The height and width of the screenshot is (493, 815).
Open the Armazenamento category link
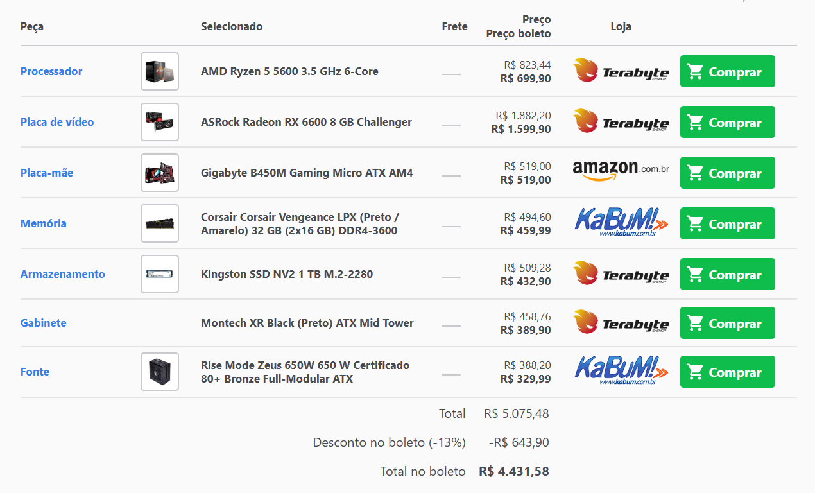click(x=63, y=274)
